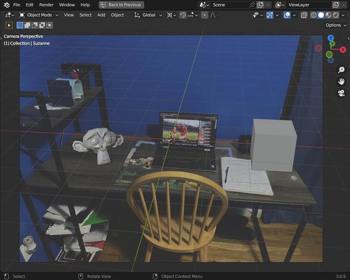Screen dimensions: 350x280
Task: Open the editor type dropdown
Action: pos(10,15)
